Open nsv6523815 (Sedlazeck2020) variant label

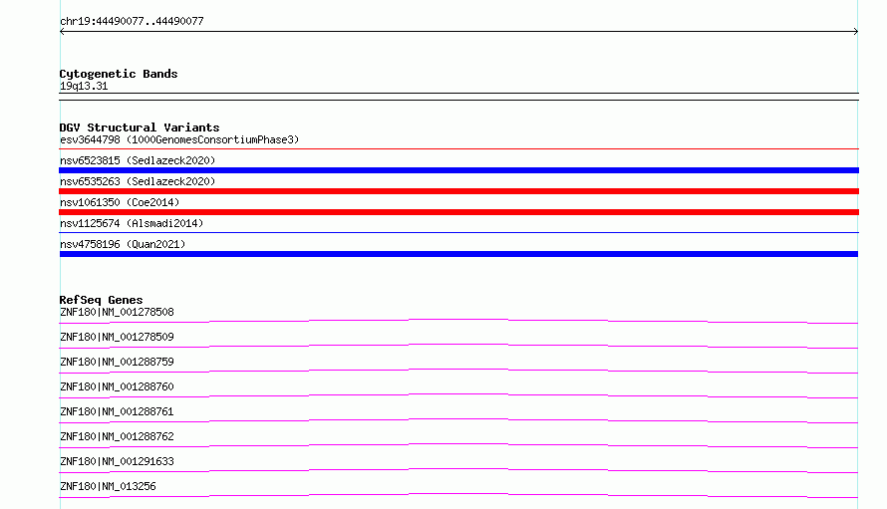click(x=138, y=160)
